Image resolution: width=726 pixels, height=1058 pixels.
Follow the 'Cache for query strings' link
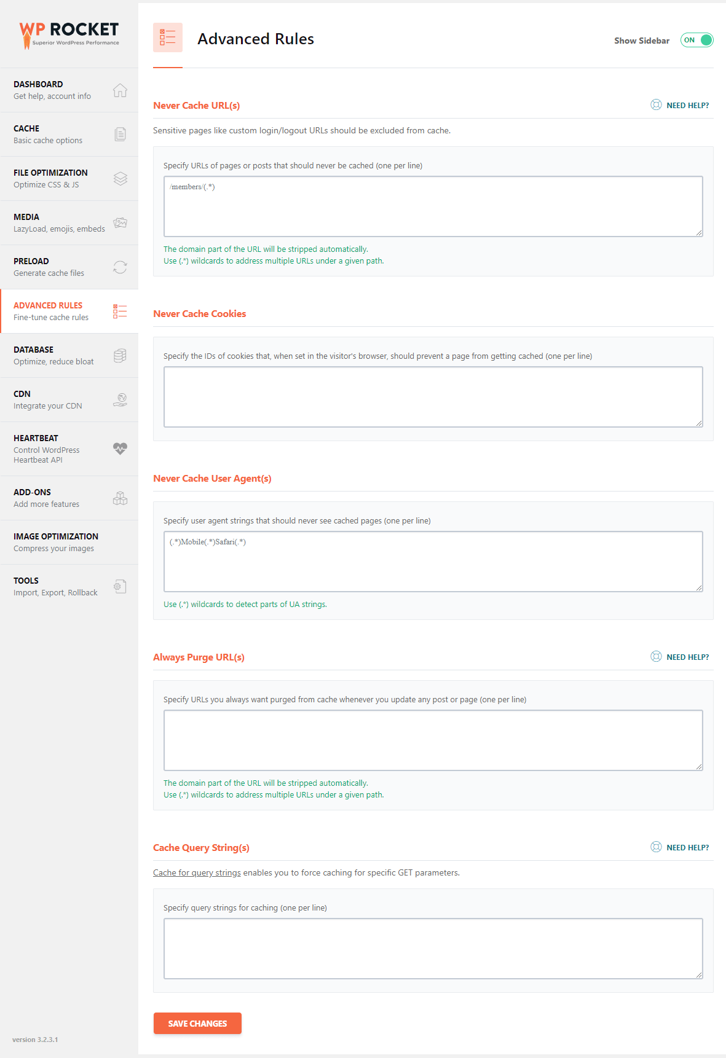[197, 872]
